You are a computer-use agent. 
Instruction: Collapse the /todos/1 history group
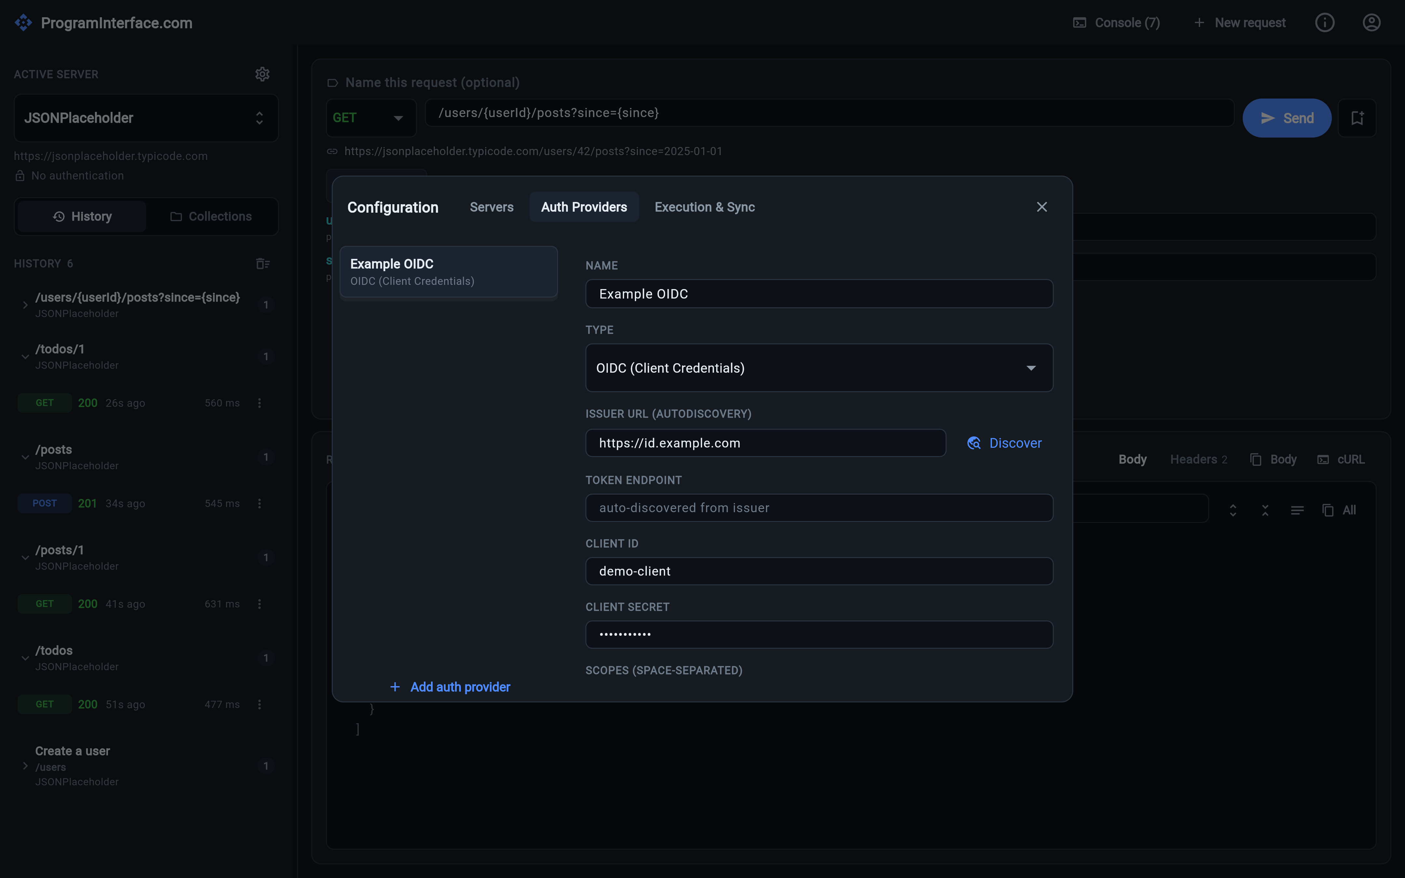point(25,356)
